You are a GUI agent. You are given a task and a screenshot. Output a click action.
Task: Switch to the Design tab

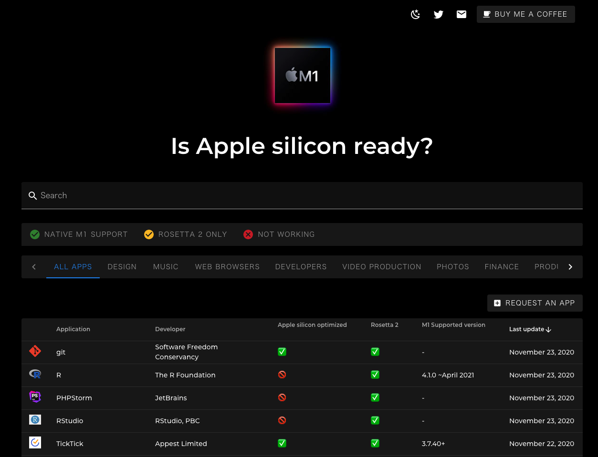tap(122, 267)
